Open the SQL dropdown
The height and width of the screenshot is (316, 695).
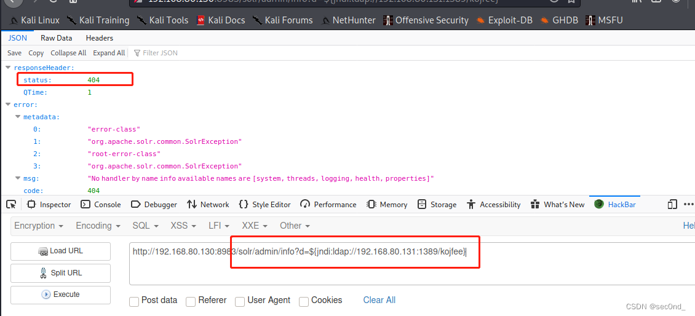click(x=145, y=226)
